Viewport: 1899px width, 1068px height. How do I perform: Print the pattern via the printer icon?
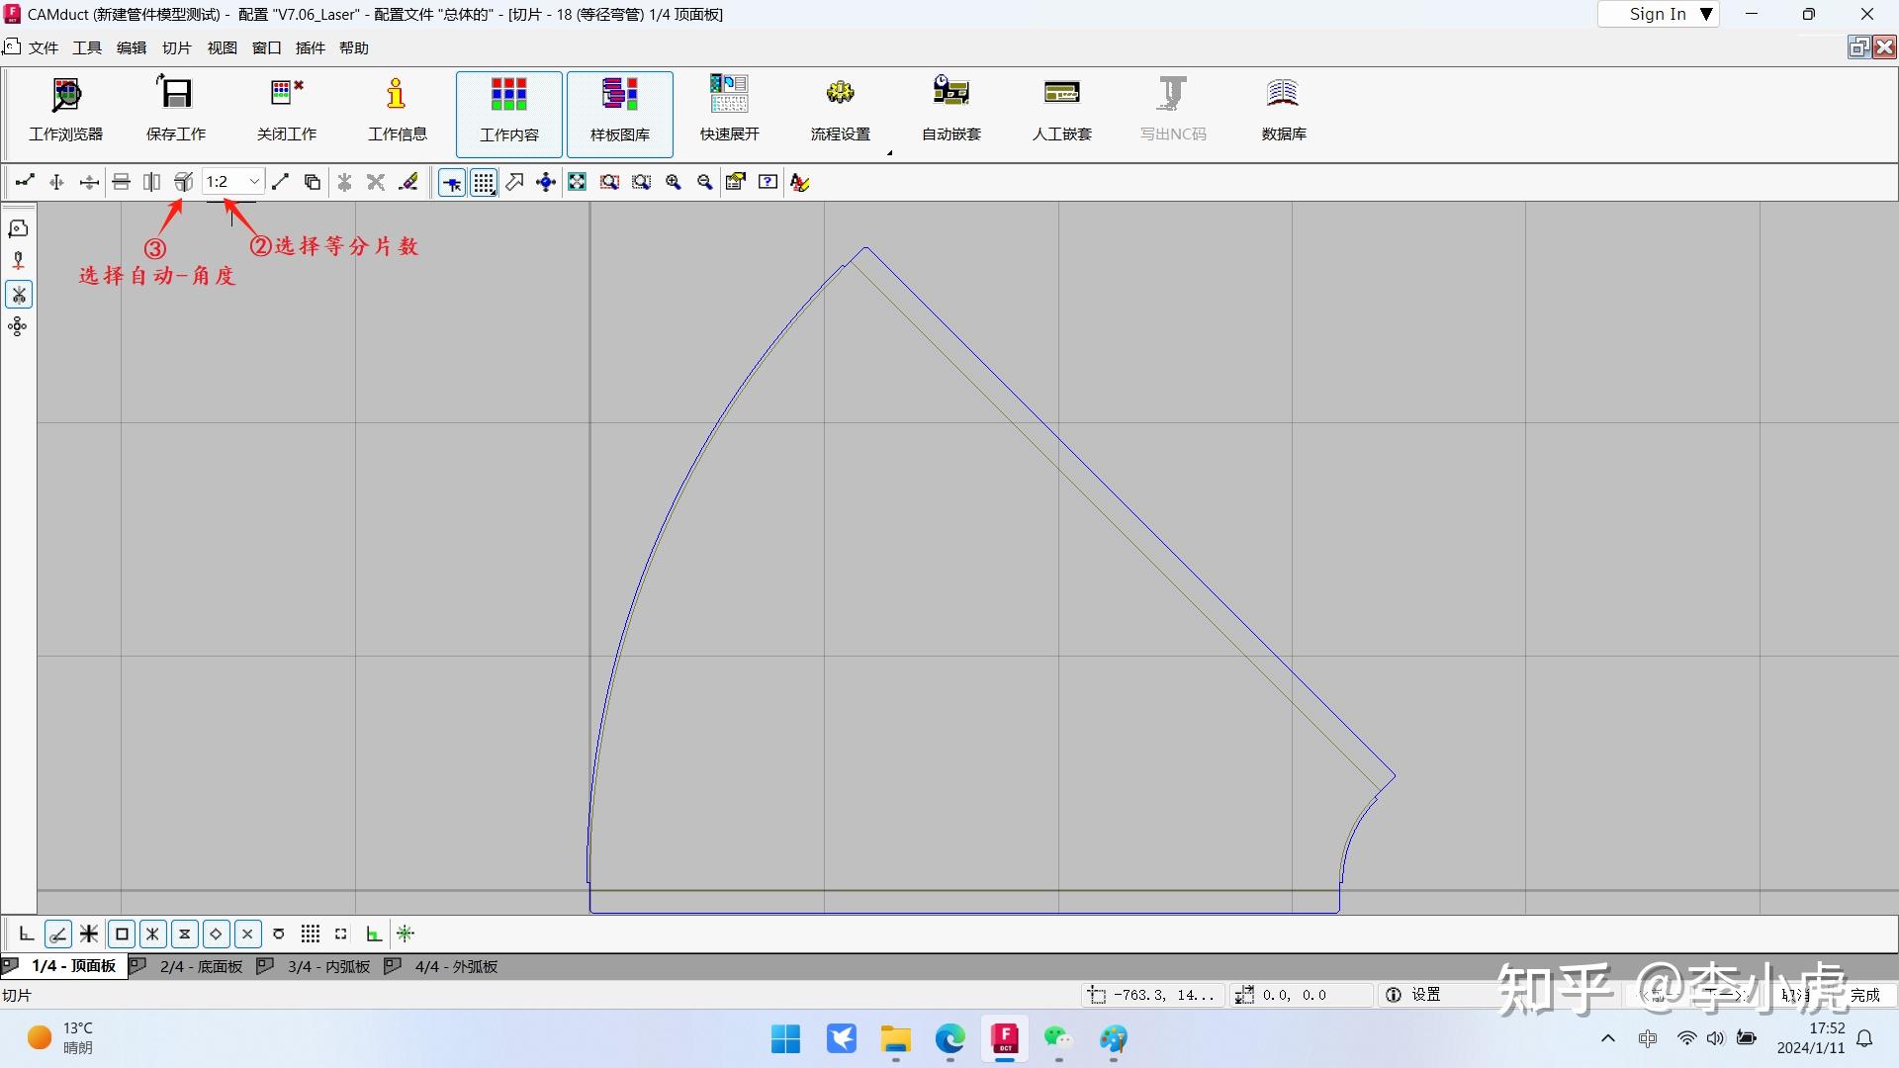[121, 182]
